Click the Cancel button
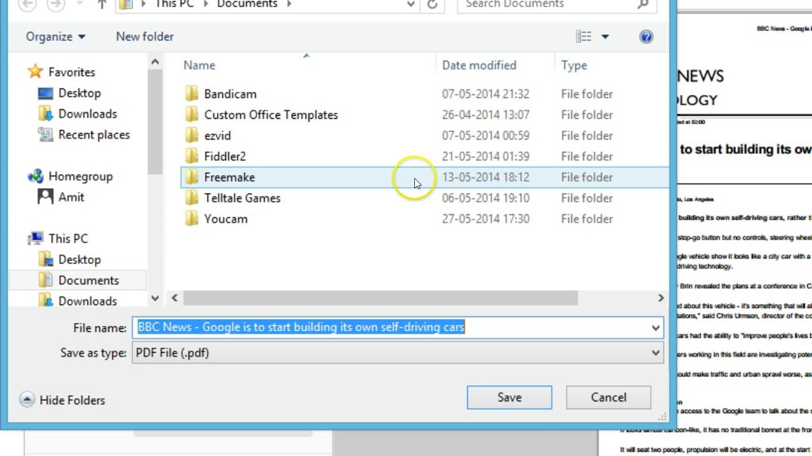The image size is (812, 456). point(608,398)
